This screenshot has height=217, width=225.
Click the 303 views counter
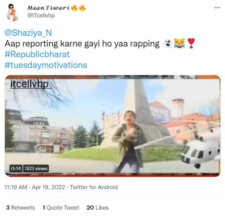click(36, 168)
